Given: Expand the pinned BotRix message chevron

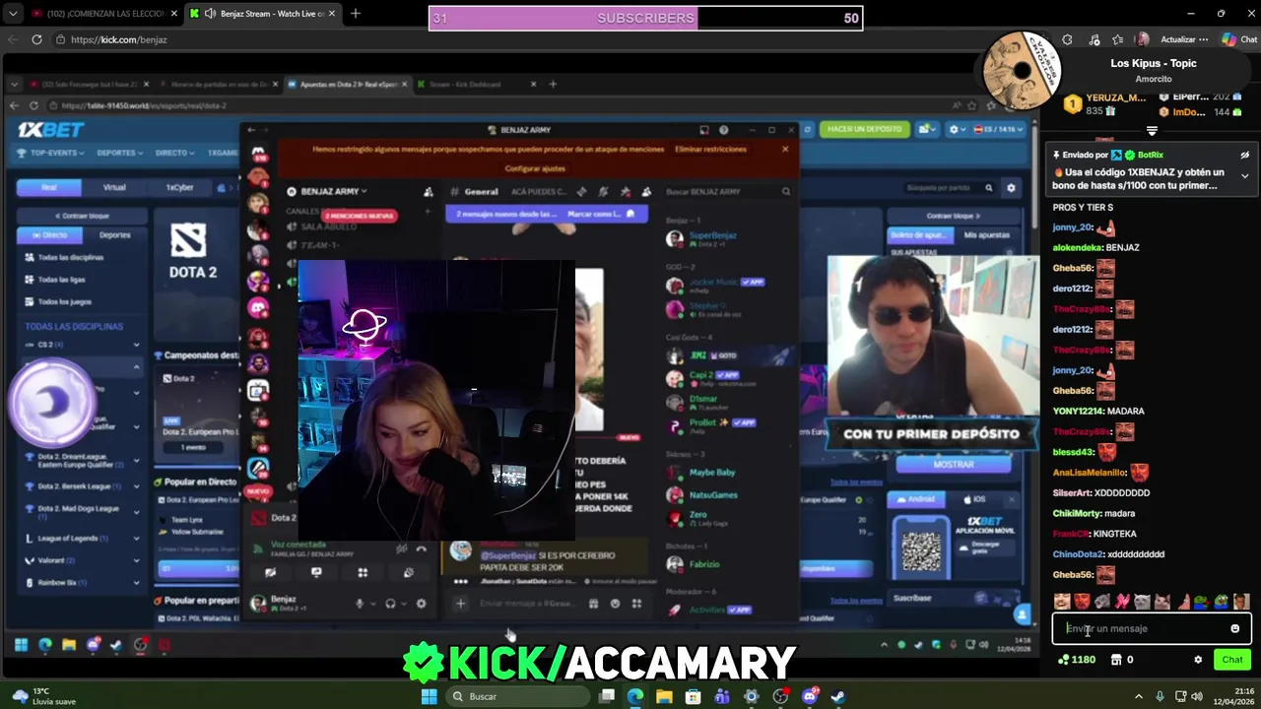Looking at the screenshot, I should click(1244, 176).
